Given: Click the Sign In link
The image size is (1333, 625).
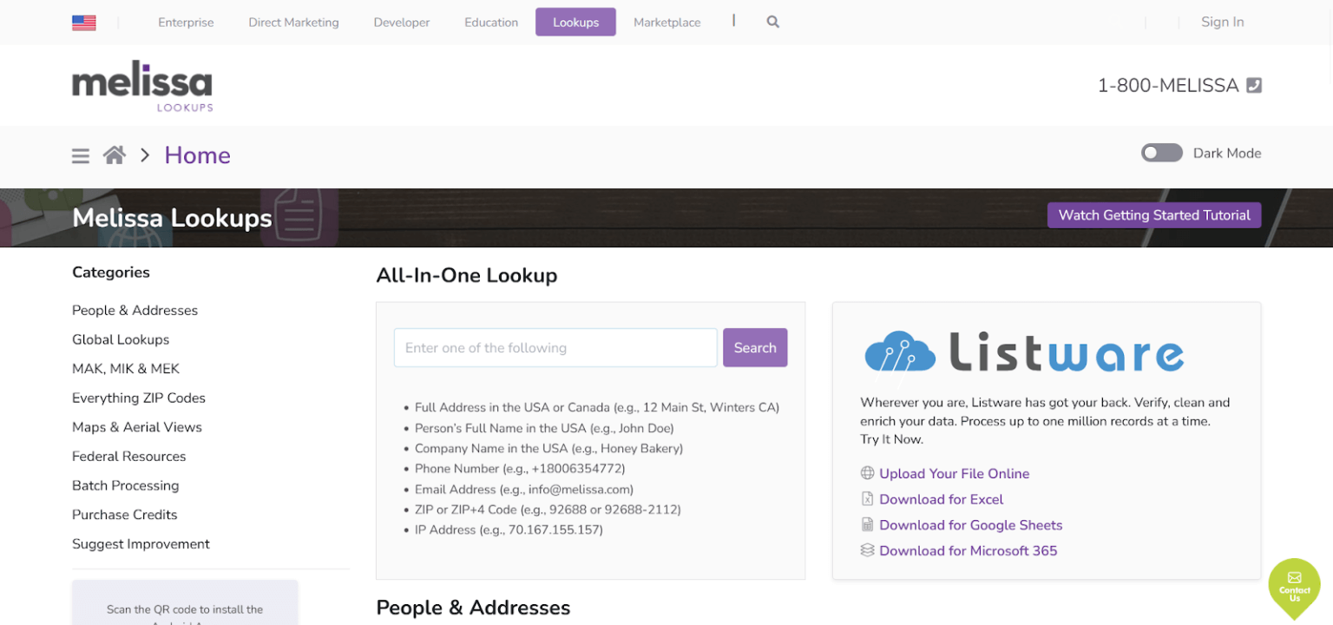Looking at the screenshot, I should (1222, 22).
